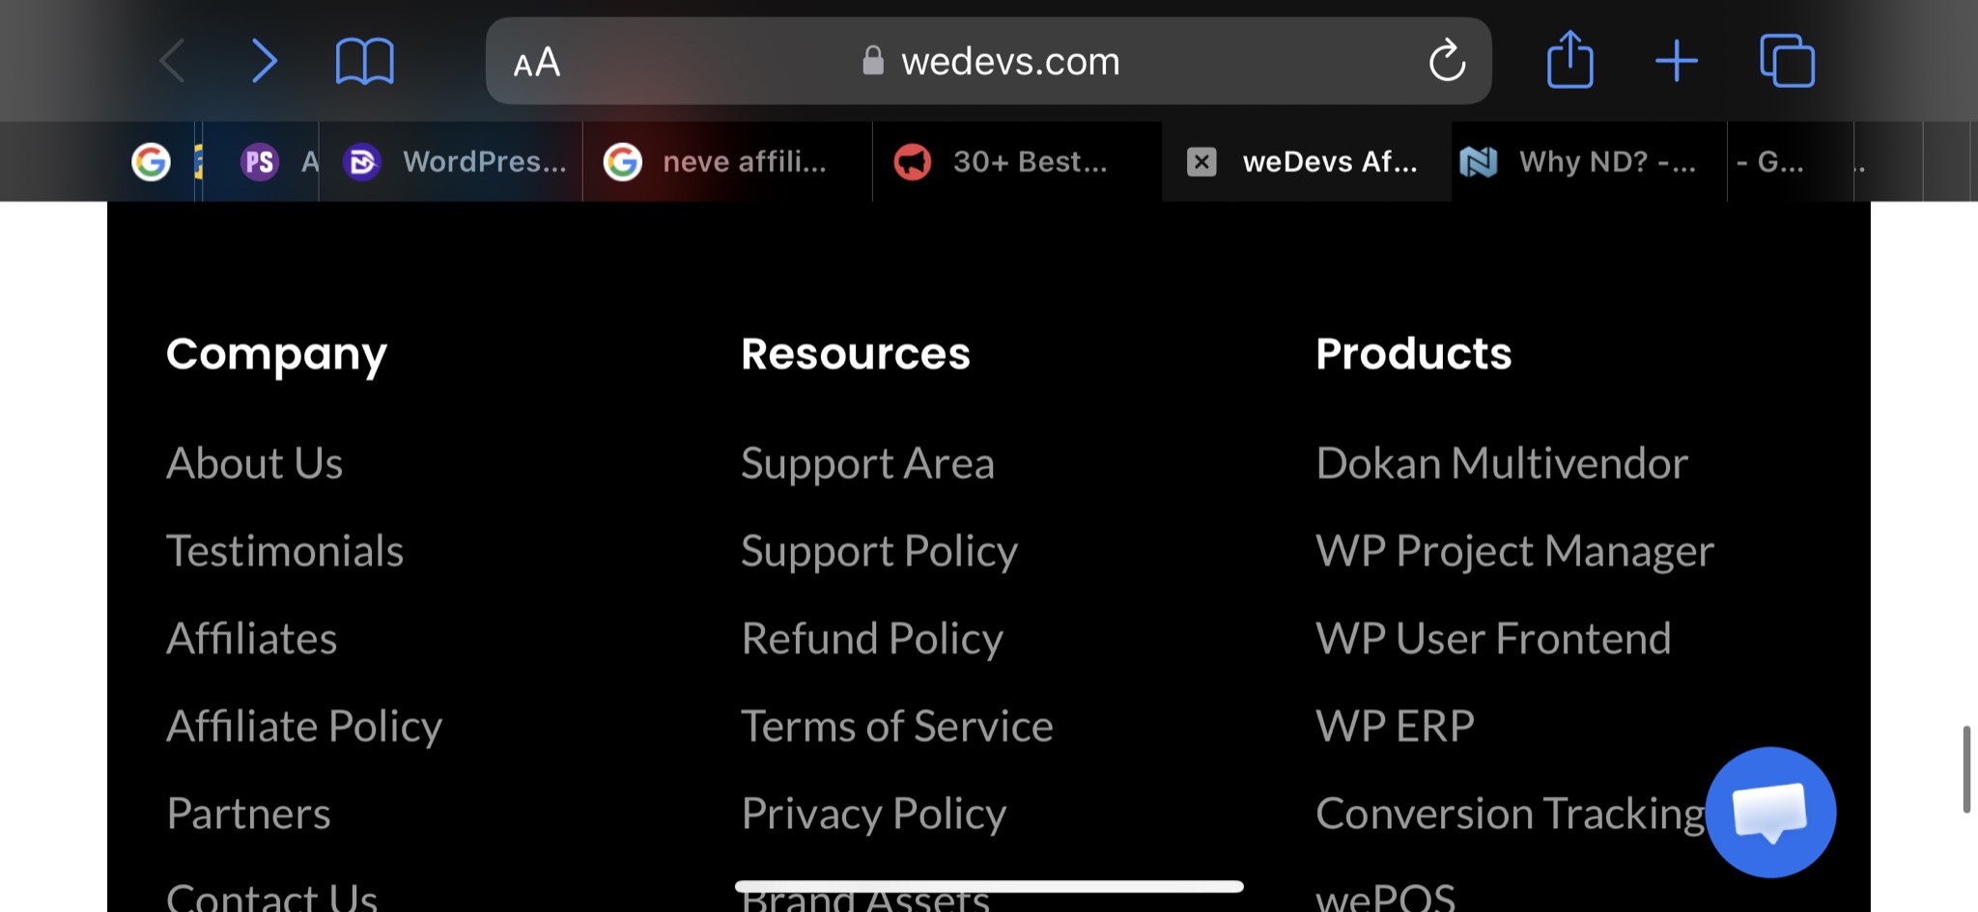Switch to the Why ND? tab

tap(1589, 162)
